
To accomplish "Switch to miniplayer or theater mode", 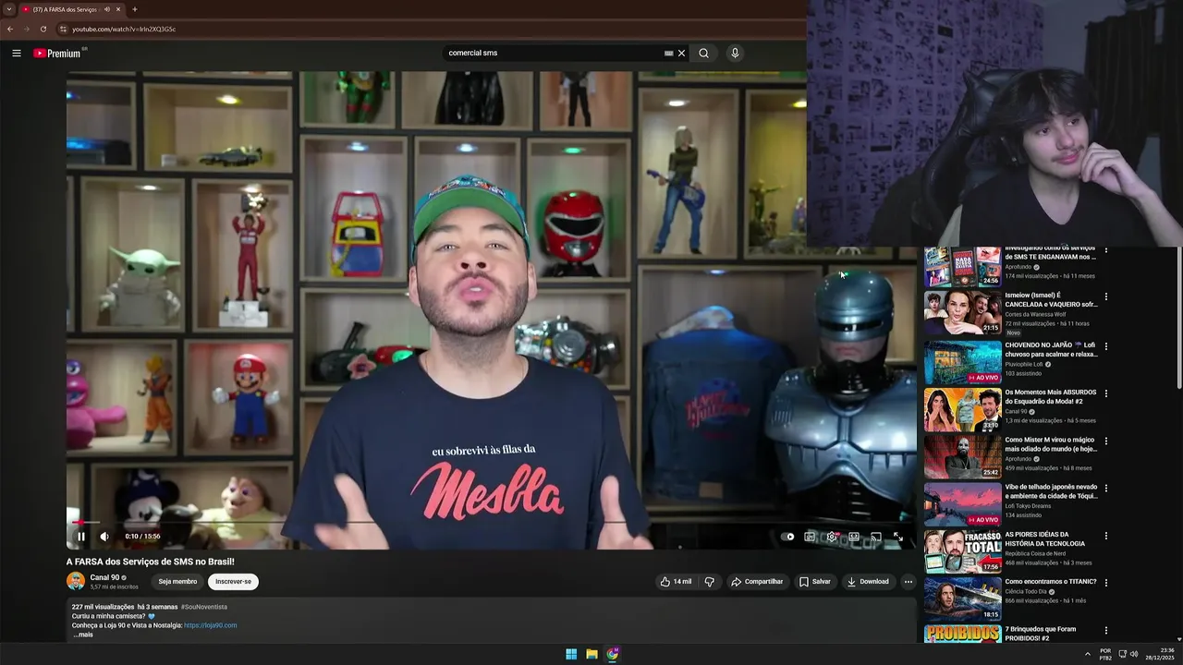I will click(x=854, y=536).
